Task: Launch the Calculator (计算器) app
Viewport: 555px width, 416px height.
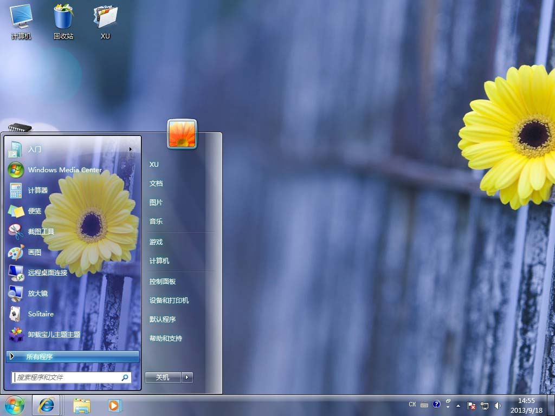Action: pyautogui.click(x=38, y=190)
